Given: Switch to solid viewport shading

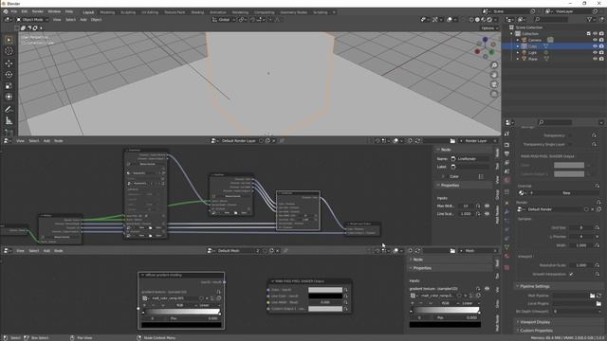Looking at the screenshot, I should point(477,19).
